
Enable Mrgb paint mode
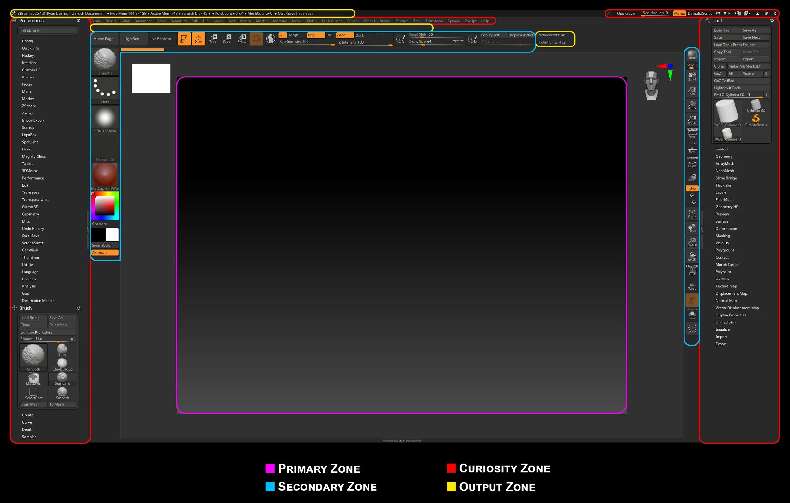point(293,35)
